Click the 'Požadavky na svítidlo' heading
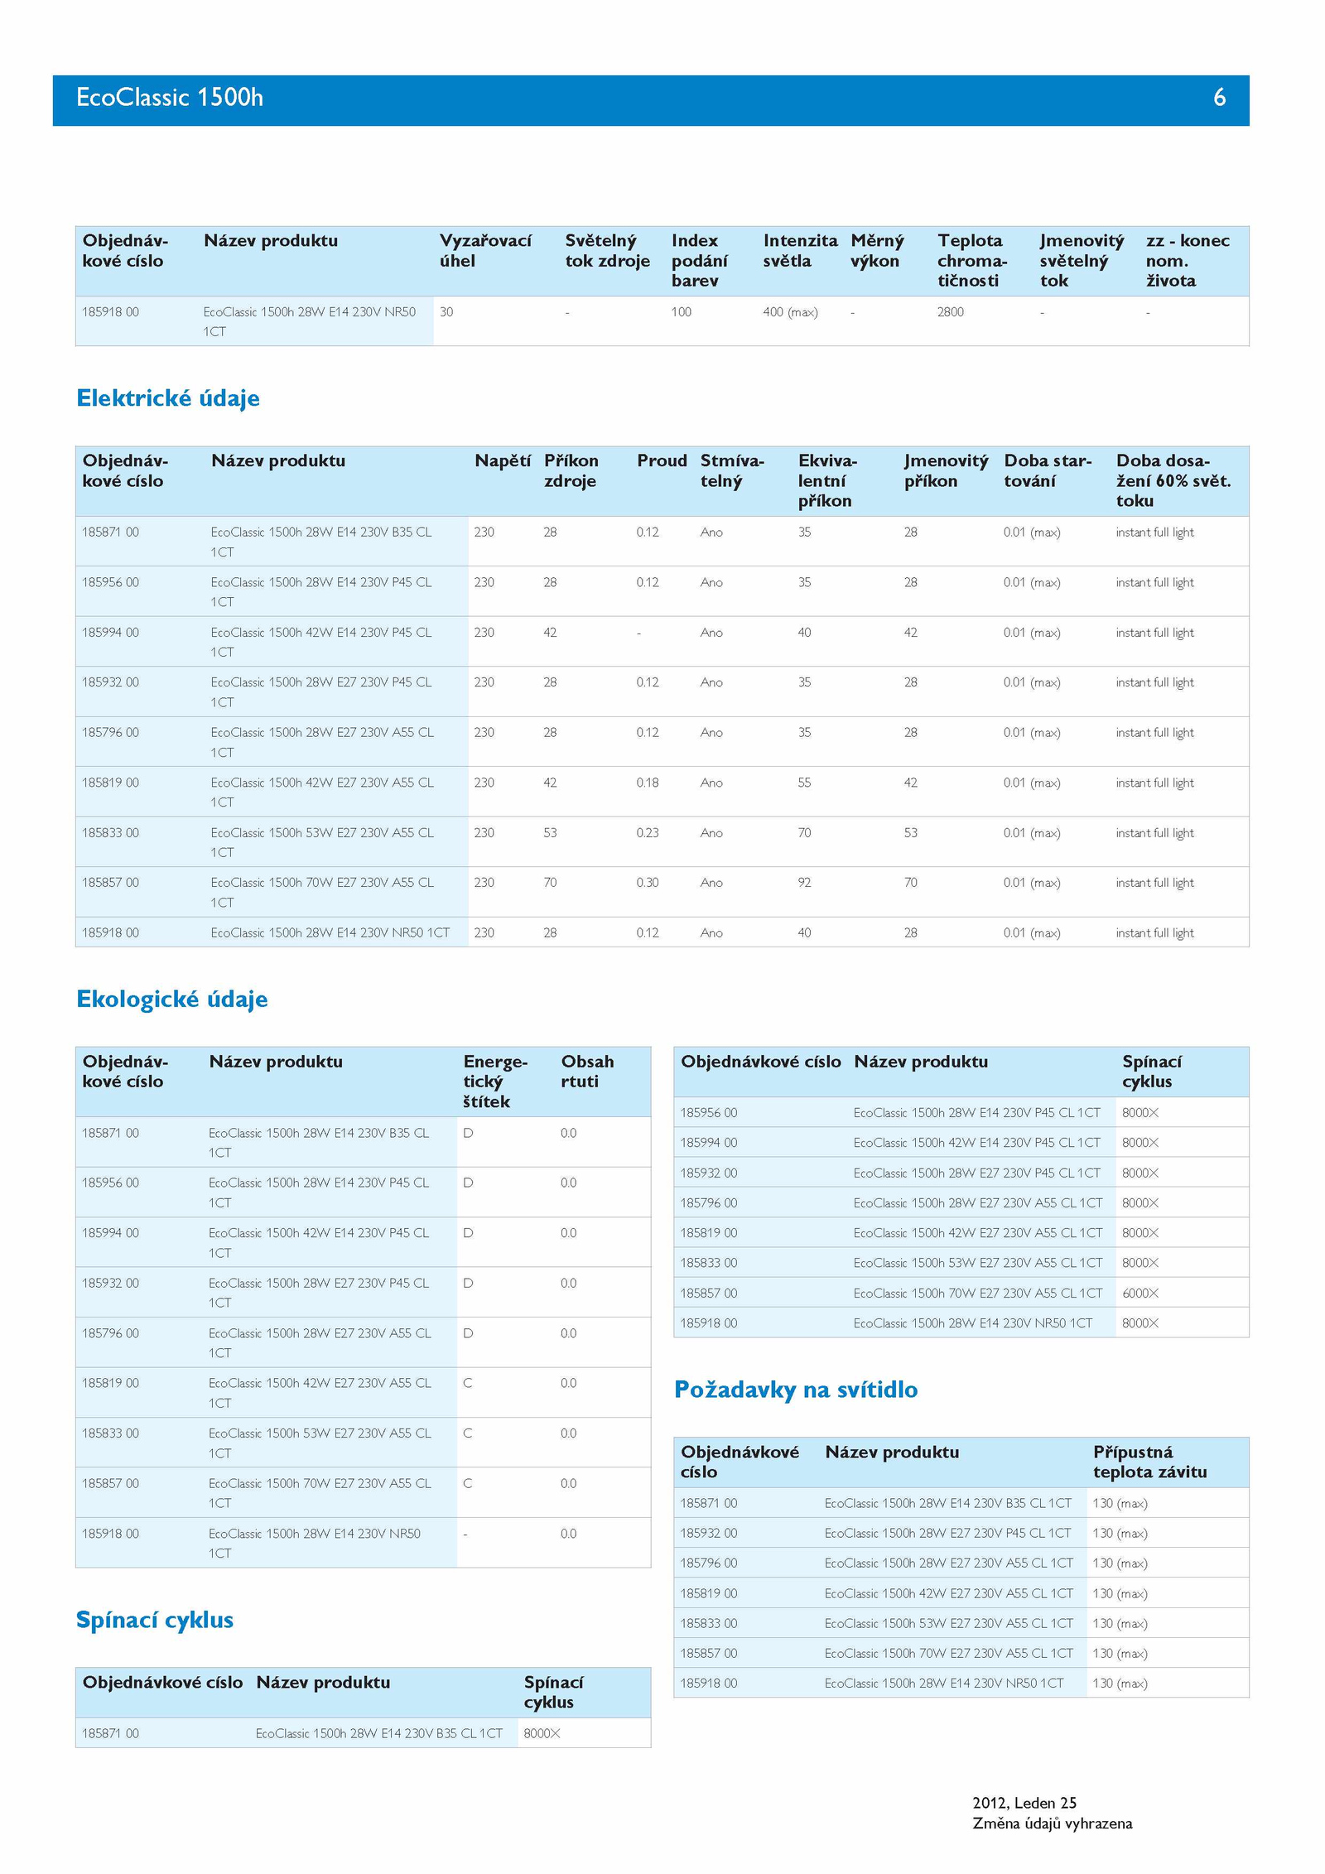This screenshot has height=1874, width=1325. pos(796,1390)
